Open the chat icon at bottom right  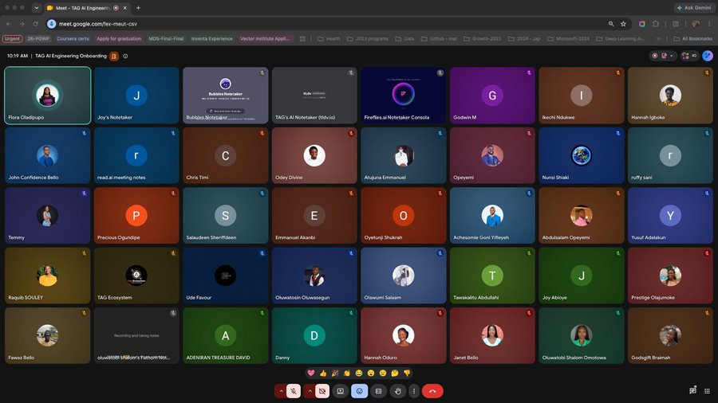pos(692,391)
